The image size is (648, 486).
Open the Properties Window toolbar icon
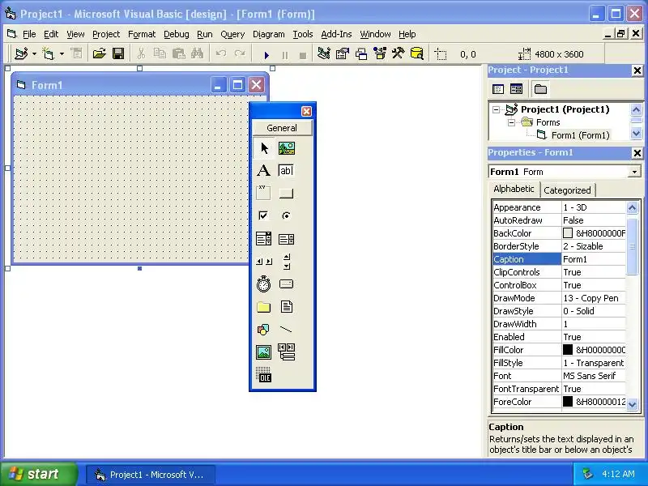(x=342, y=53)
